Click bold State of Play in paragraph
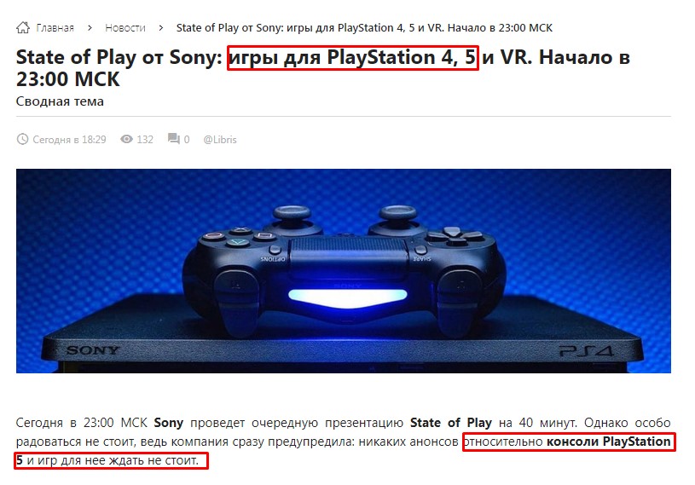 coord(451,423)
